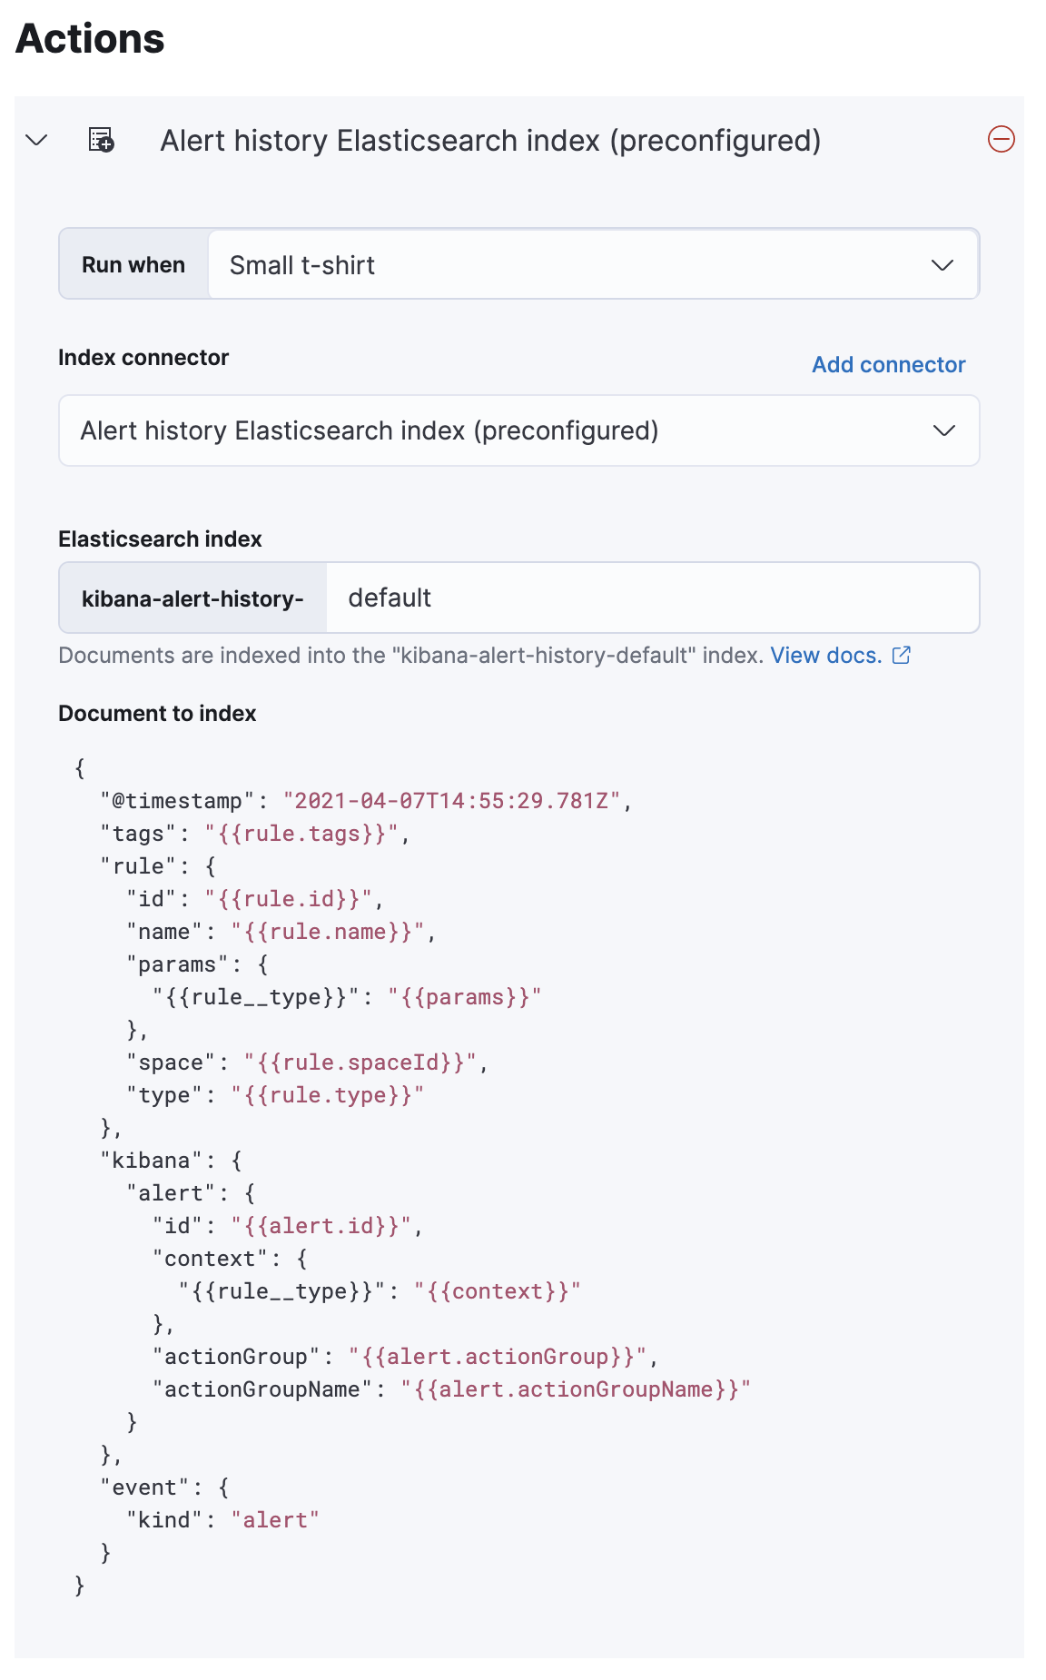This screenshot has height=1680, width=1046.
Task: Click the accordion title "Alert history Elasticsearch index"
Action: 490,141
